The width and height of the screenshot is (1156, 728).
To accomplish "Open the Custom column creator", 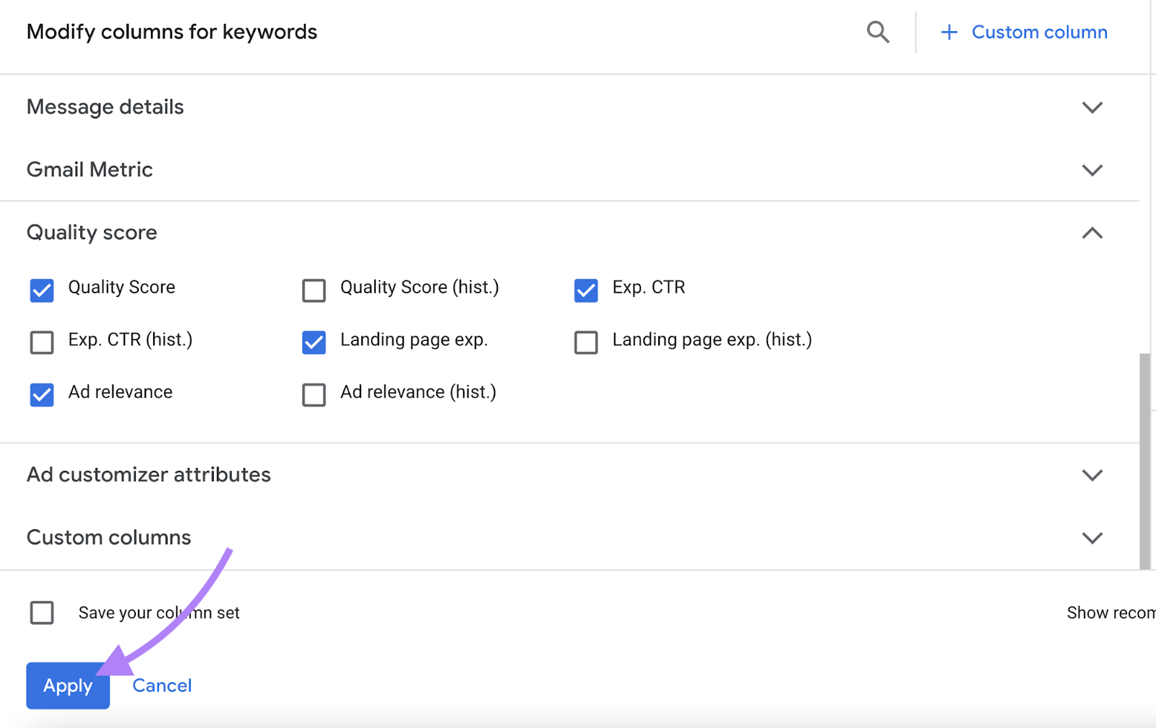I will click(1039, 32).
